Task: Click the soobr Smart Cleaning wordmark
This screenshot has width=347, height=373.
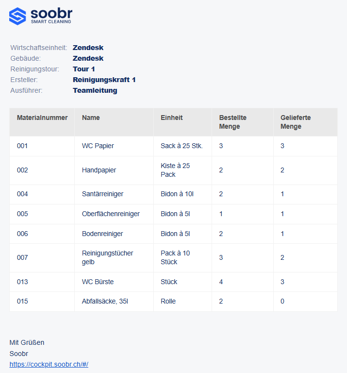Action: (50, 16)
